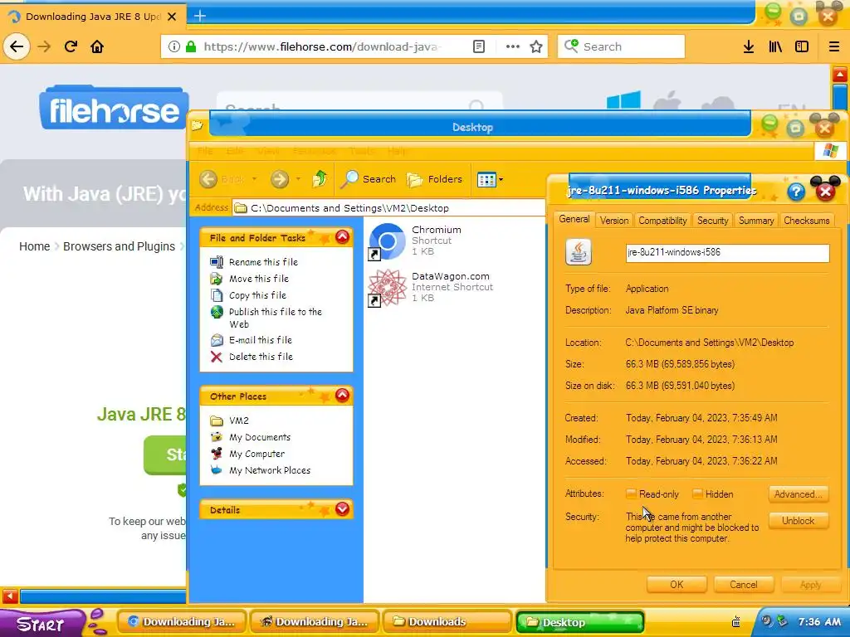Click OK in Properties dialog
The width and height of the screenshot is (850, 637).
click(x=677, y=585)
